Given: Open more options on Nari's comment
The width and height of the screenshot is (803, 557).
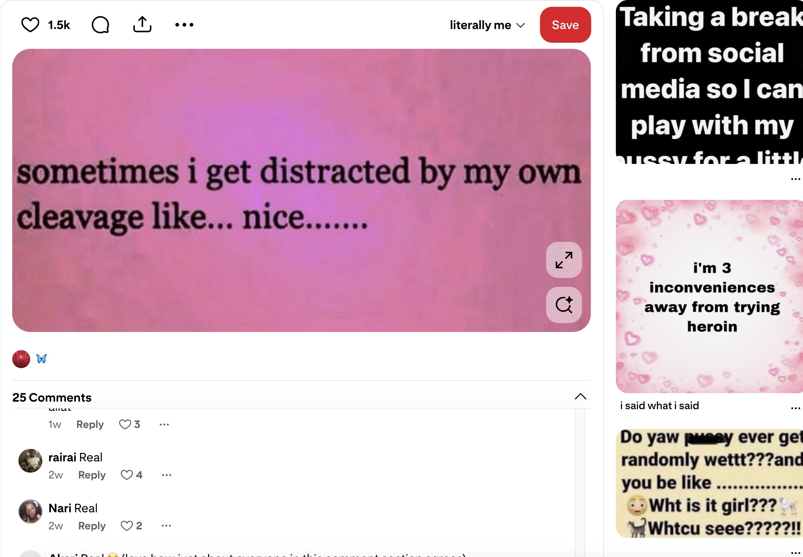Looking at the screenshot, I should [166, 526].
